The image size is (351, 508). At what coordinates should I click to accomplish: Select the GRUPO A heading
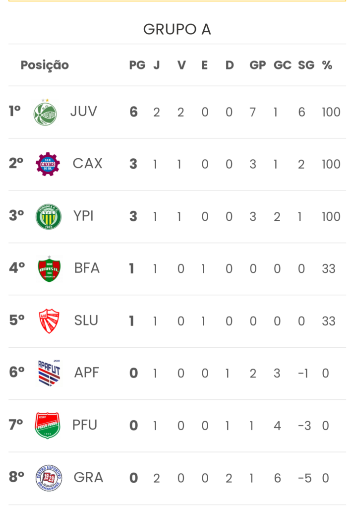point(177,29)
